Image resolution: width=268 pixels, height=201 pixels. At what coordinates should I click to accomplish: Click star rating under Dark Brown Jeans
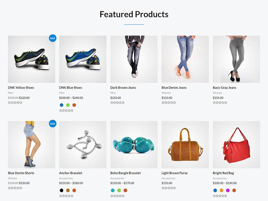118,103
